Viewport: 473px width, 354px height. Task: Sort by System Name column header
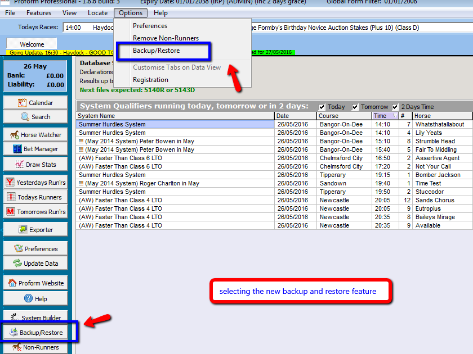point(175,116)
